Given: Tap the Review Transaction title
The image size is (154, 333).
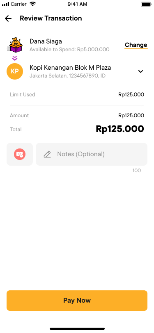Looking at the screenshot, I should pyautogui.click(x=51, y=18).
